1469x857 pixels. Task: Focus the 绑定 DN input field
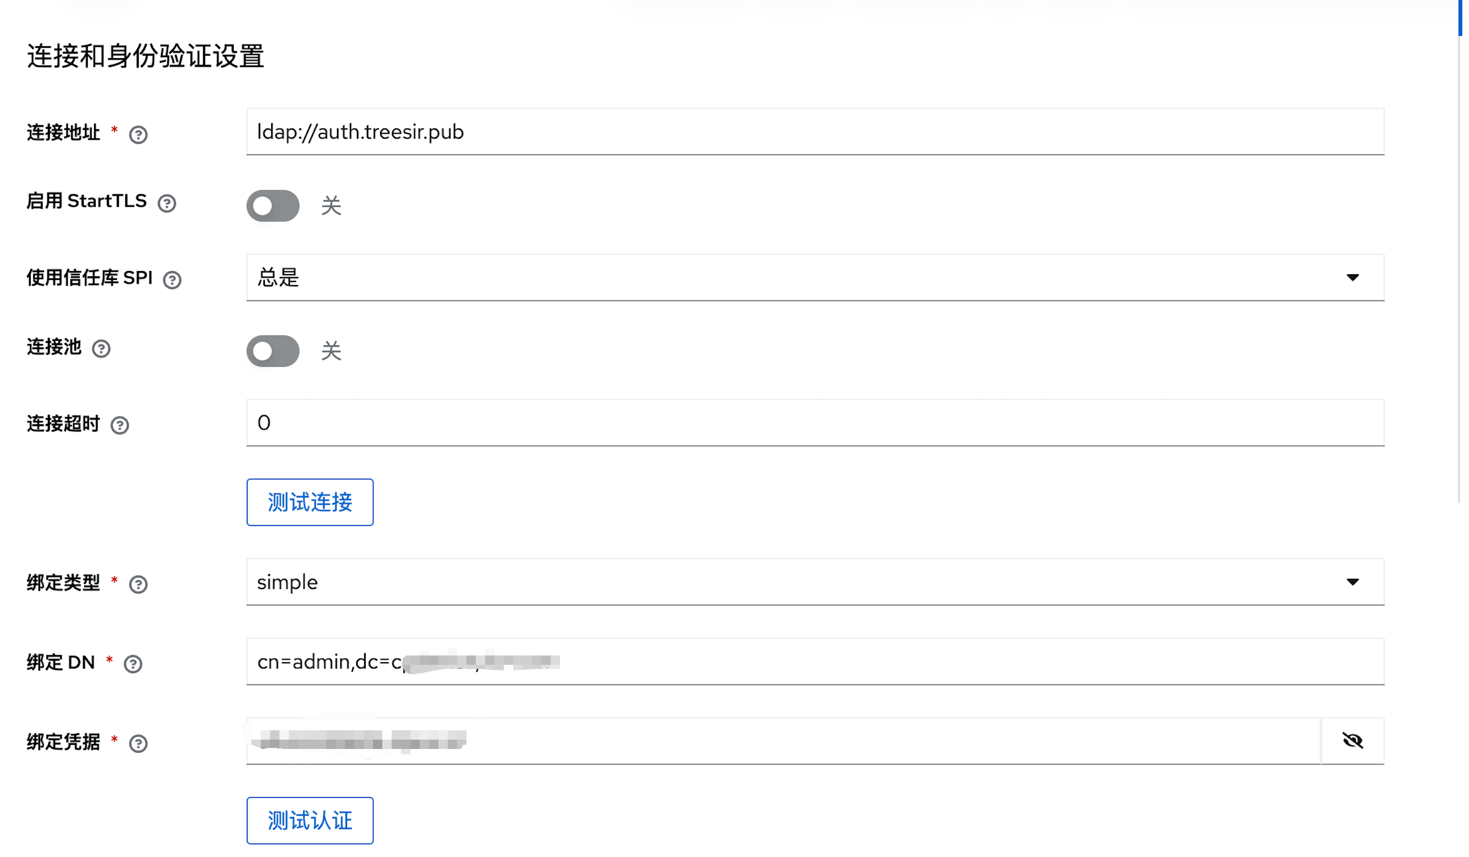coord(815,662)
